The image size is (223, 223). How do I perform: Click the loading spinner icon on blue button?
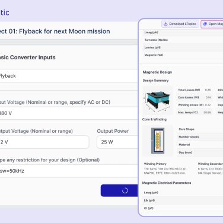point(125,190)
